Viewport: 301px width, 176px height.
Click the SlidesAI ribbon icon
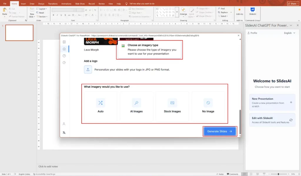click(252, 11)
